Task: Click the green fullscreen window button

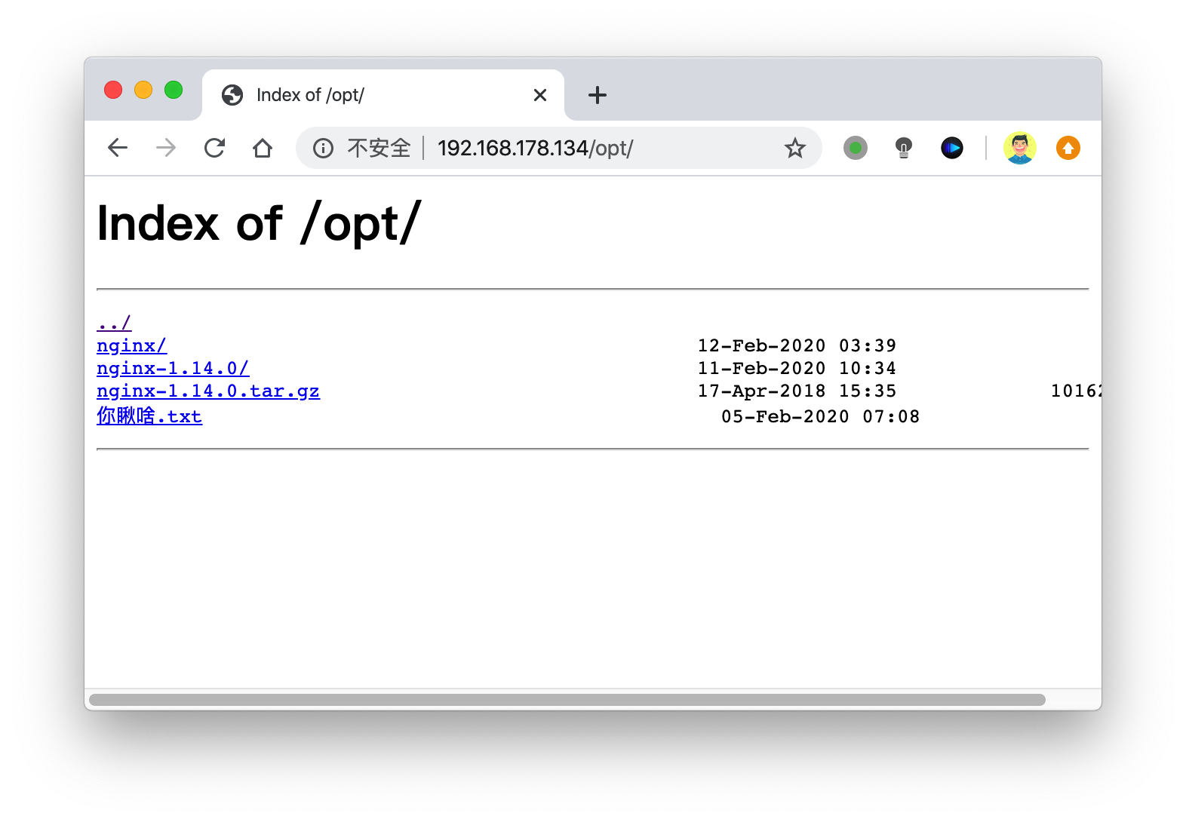Action: (x=174, y=90)
